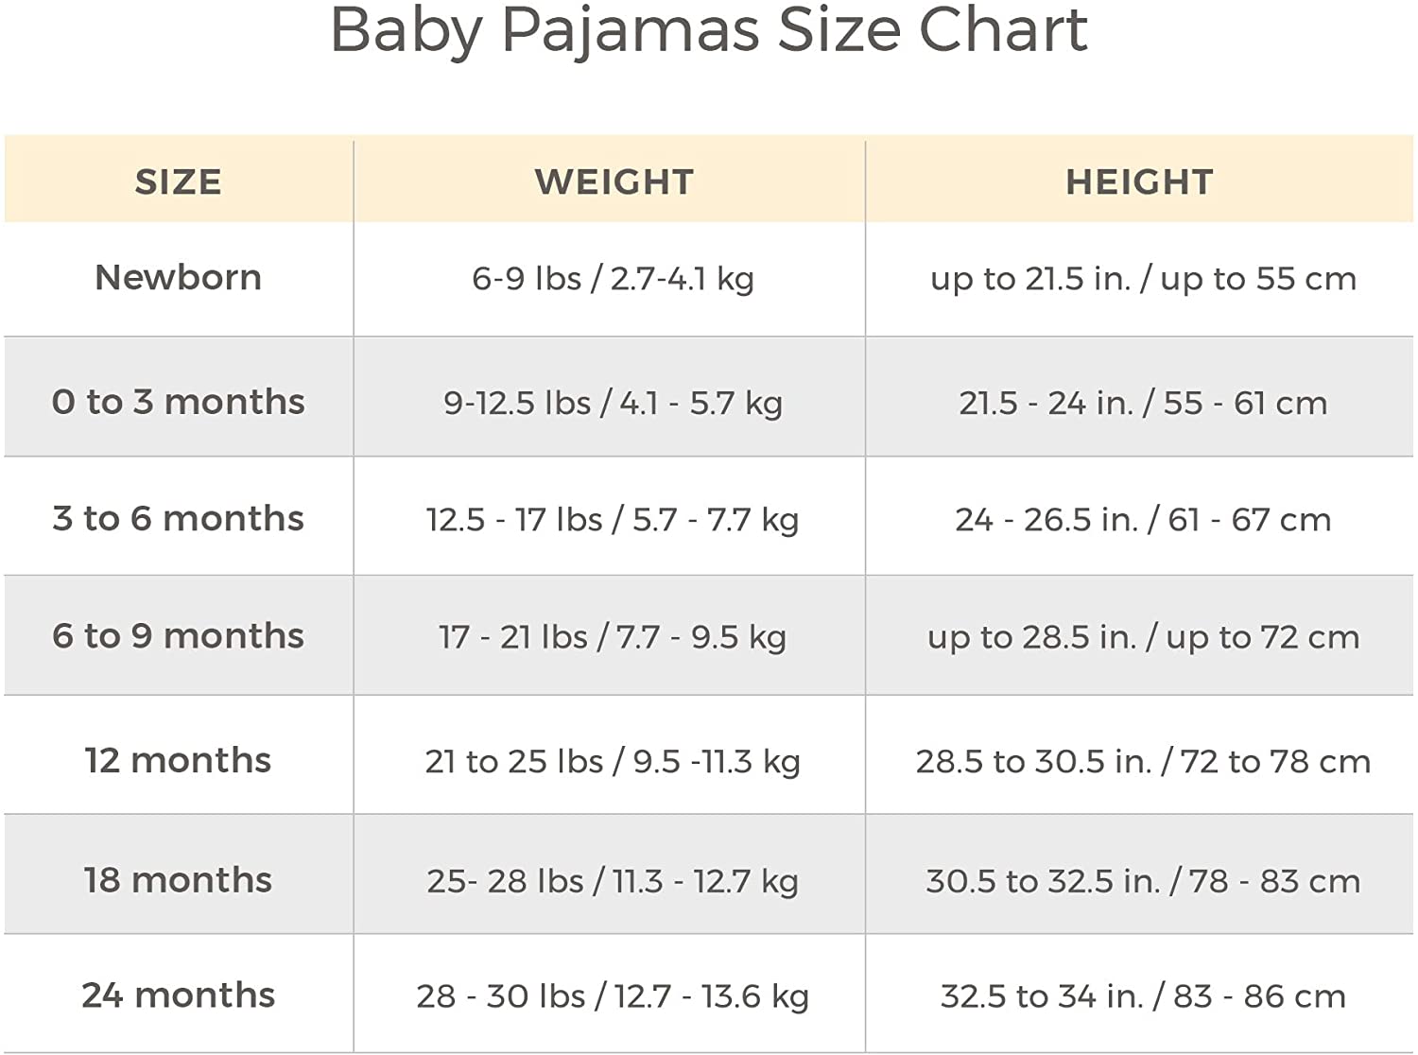The height and width of the screenshot is (1055, 1418).
Task: Click the 6-9 lbs newborn weight cell
Action: [613, 279]
